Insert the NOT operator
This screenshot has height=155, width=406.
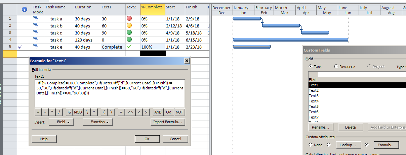(x=179, y=112)
